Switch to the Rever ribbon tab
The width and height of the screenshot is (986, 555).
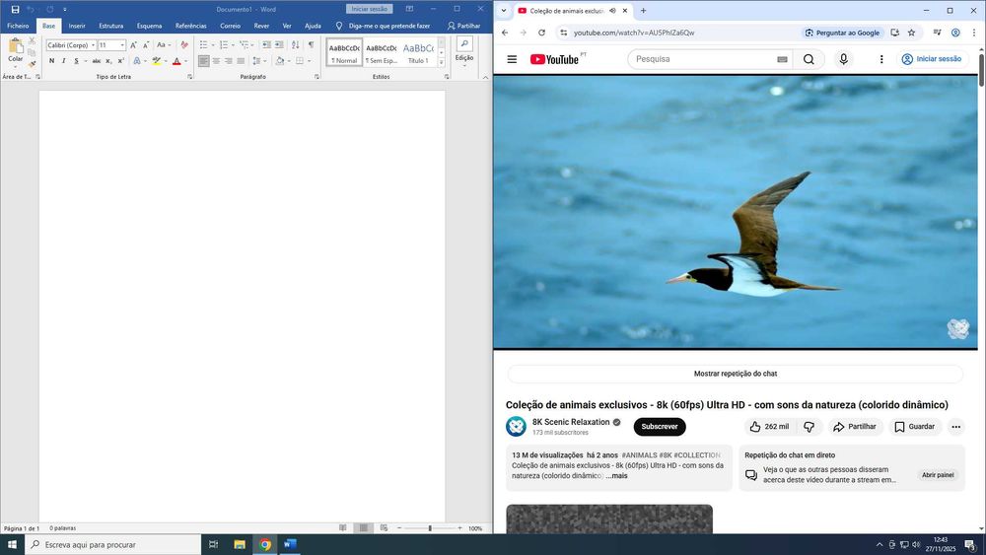coord(261,26)
